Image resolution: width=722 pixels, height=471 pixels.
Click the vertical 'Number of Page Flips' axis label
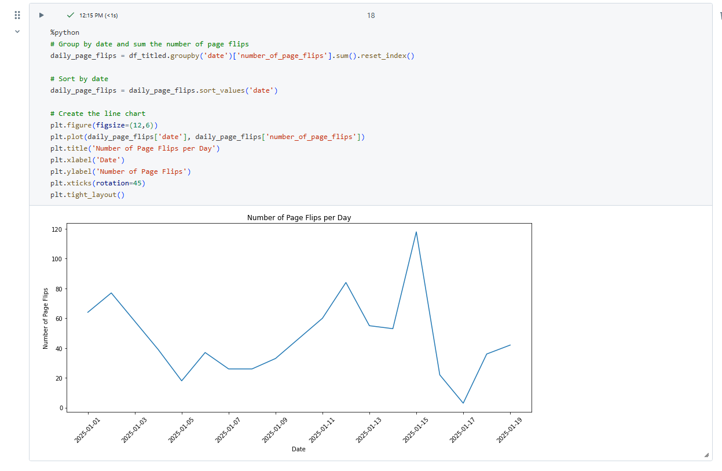(x=46, y=319)
